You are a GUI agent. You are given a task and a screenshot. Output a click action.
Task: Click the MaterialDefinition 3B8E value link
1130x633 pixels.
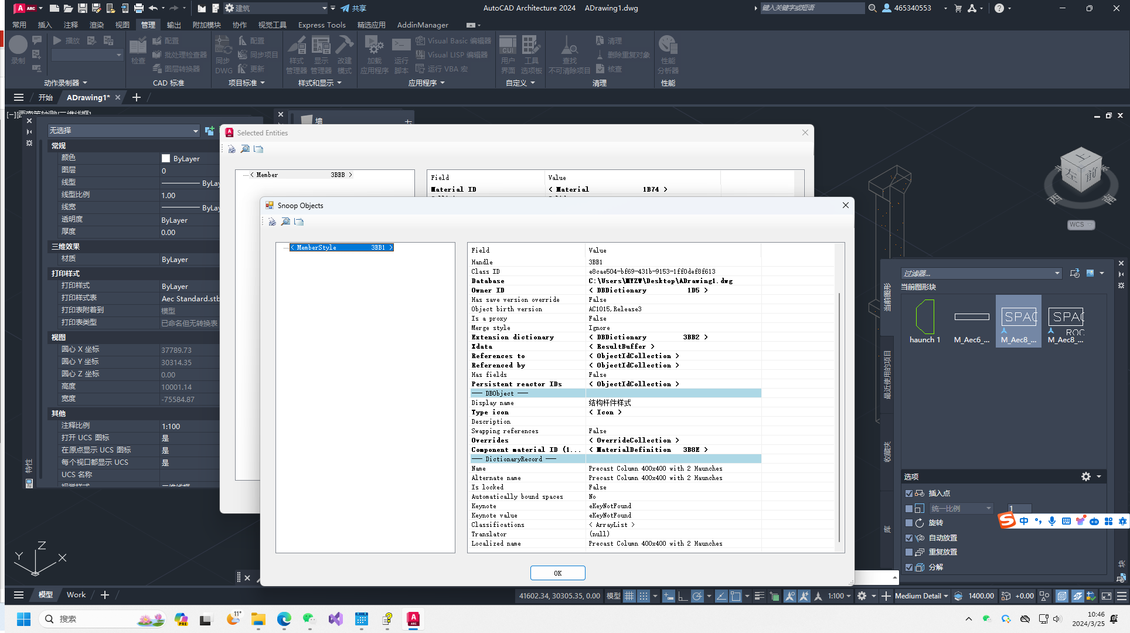click(x=648, y=450)
